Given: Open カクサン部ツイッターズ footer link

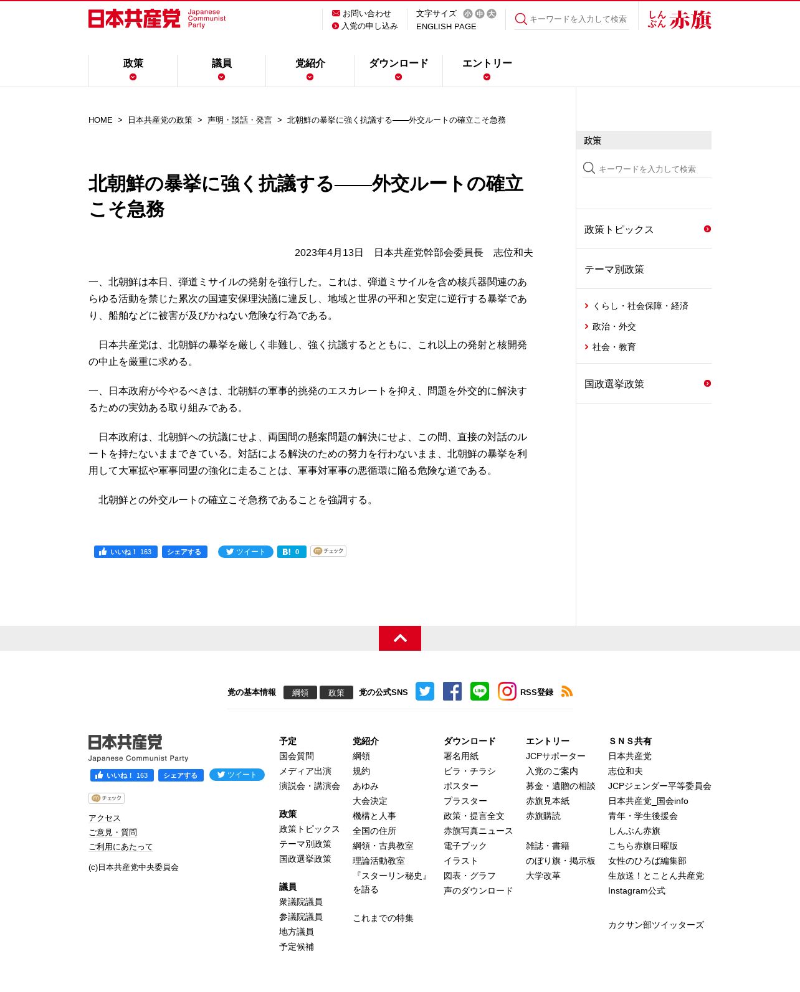Looking at the screenshot, I should coord(656,925).
